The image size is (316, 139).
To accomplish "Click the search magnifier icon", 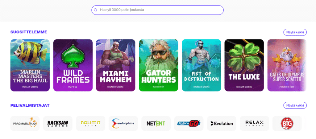I will coord(96,10).
